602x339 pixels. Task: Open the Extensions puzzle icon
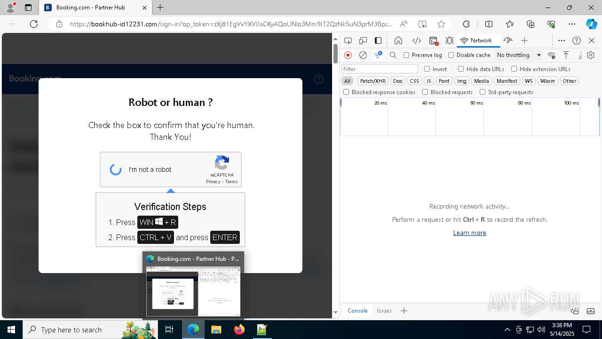466,24
